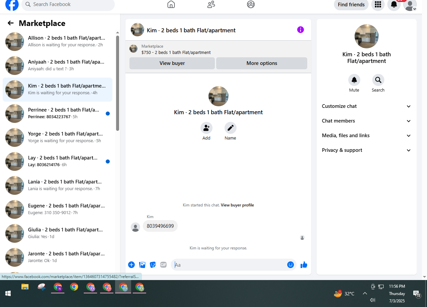The height and width of the screenshot is (307, 427).
Task: Open Yorge's conversation
Action: (x=57, y=138)
